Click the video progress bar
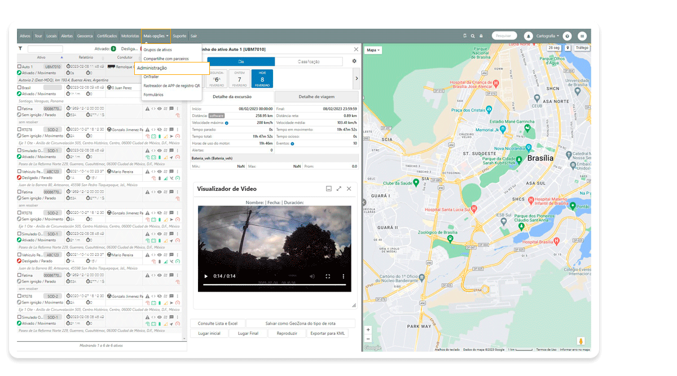 coord(274,285)
